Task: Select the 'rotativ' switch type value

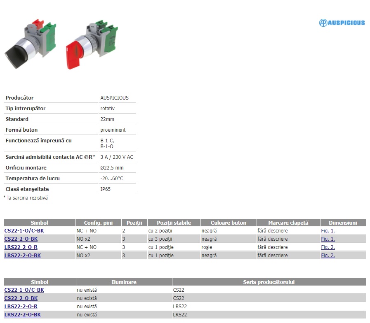Action: click(107, 109)
